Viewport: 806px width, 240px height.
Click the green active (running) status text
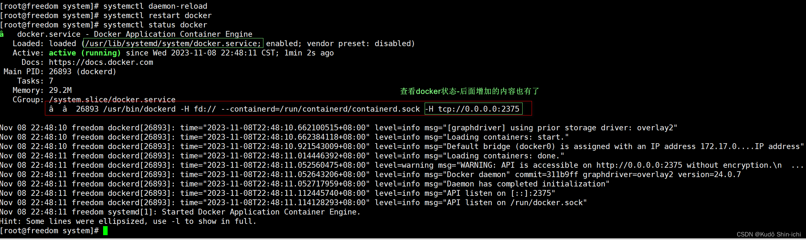click(x=85, y=53)
